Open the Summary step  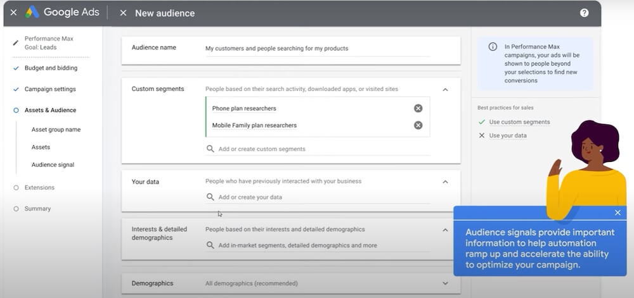[37, 209]
